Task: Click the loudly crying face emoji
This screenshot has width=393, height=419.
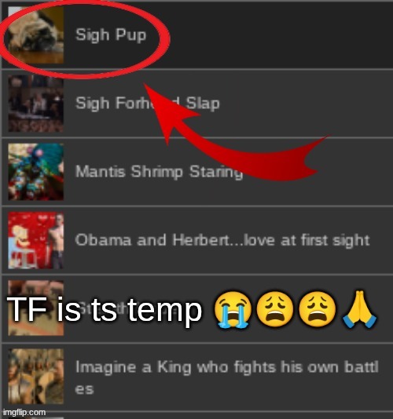Action: pos(233,309)
